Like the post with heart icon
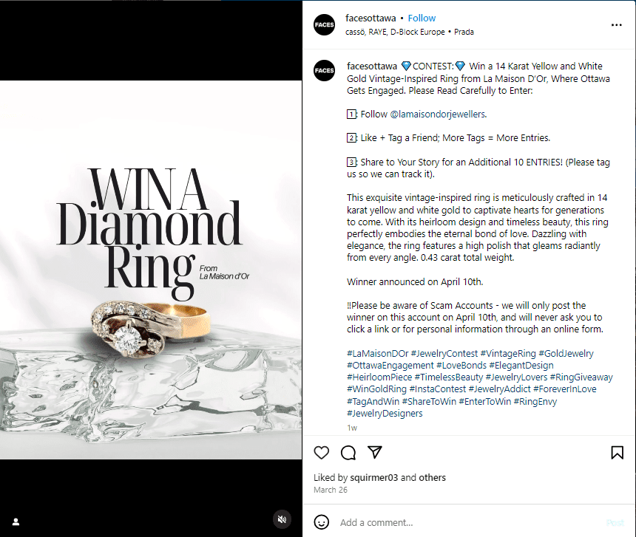This screenshot has width=636, height=537. click(x=322, y=453)
